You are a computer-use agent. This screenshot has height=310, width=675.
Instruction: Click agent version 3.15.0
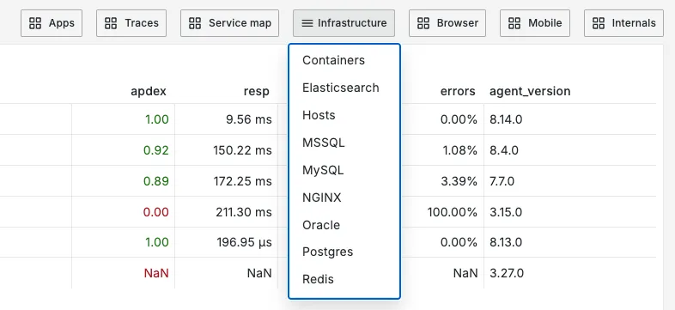tap(506, 212)
